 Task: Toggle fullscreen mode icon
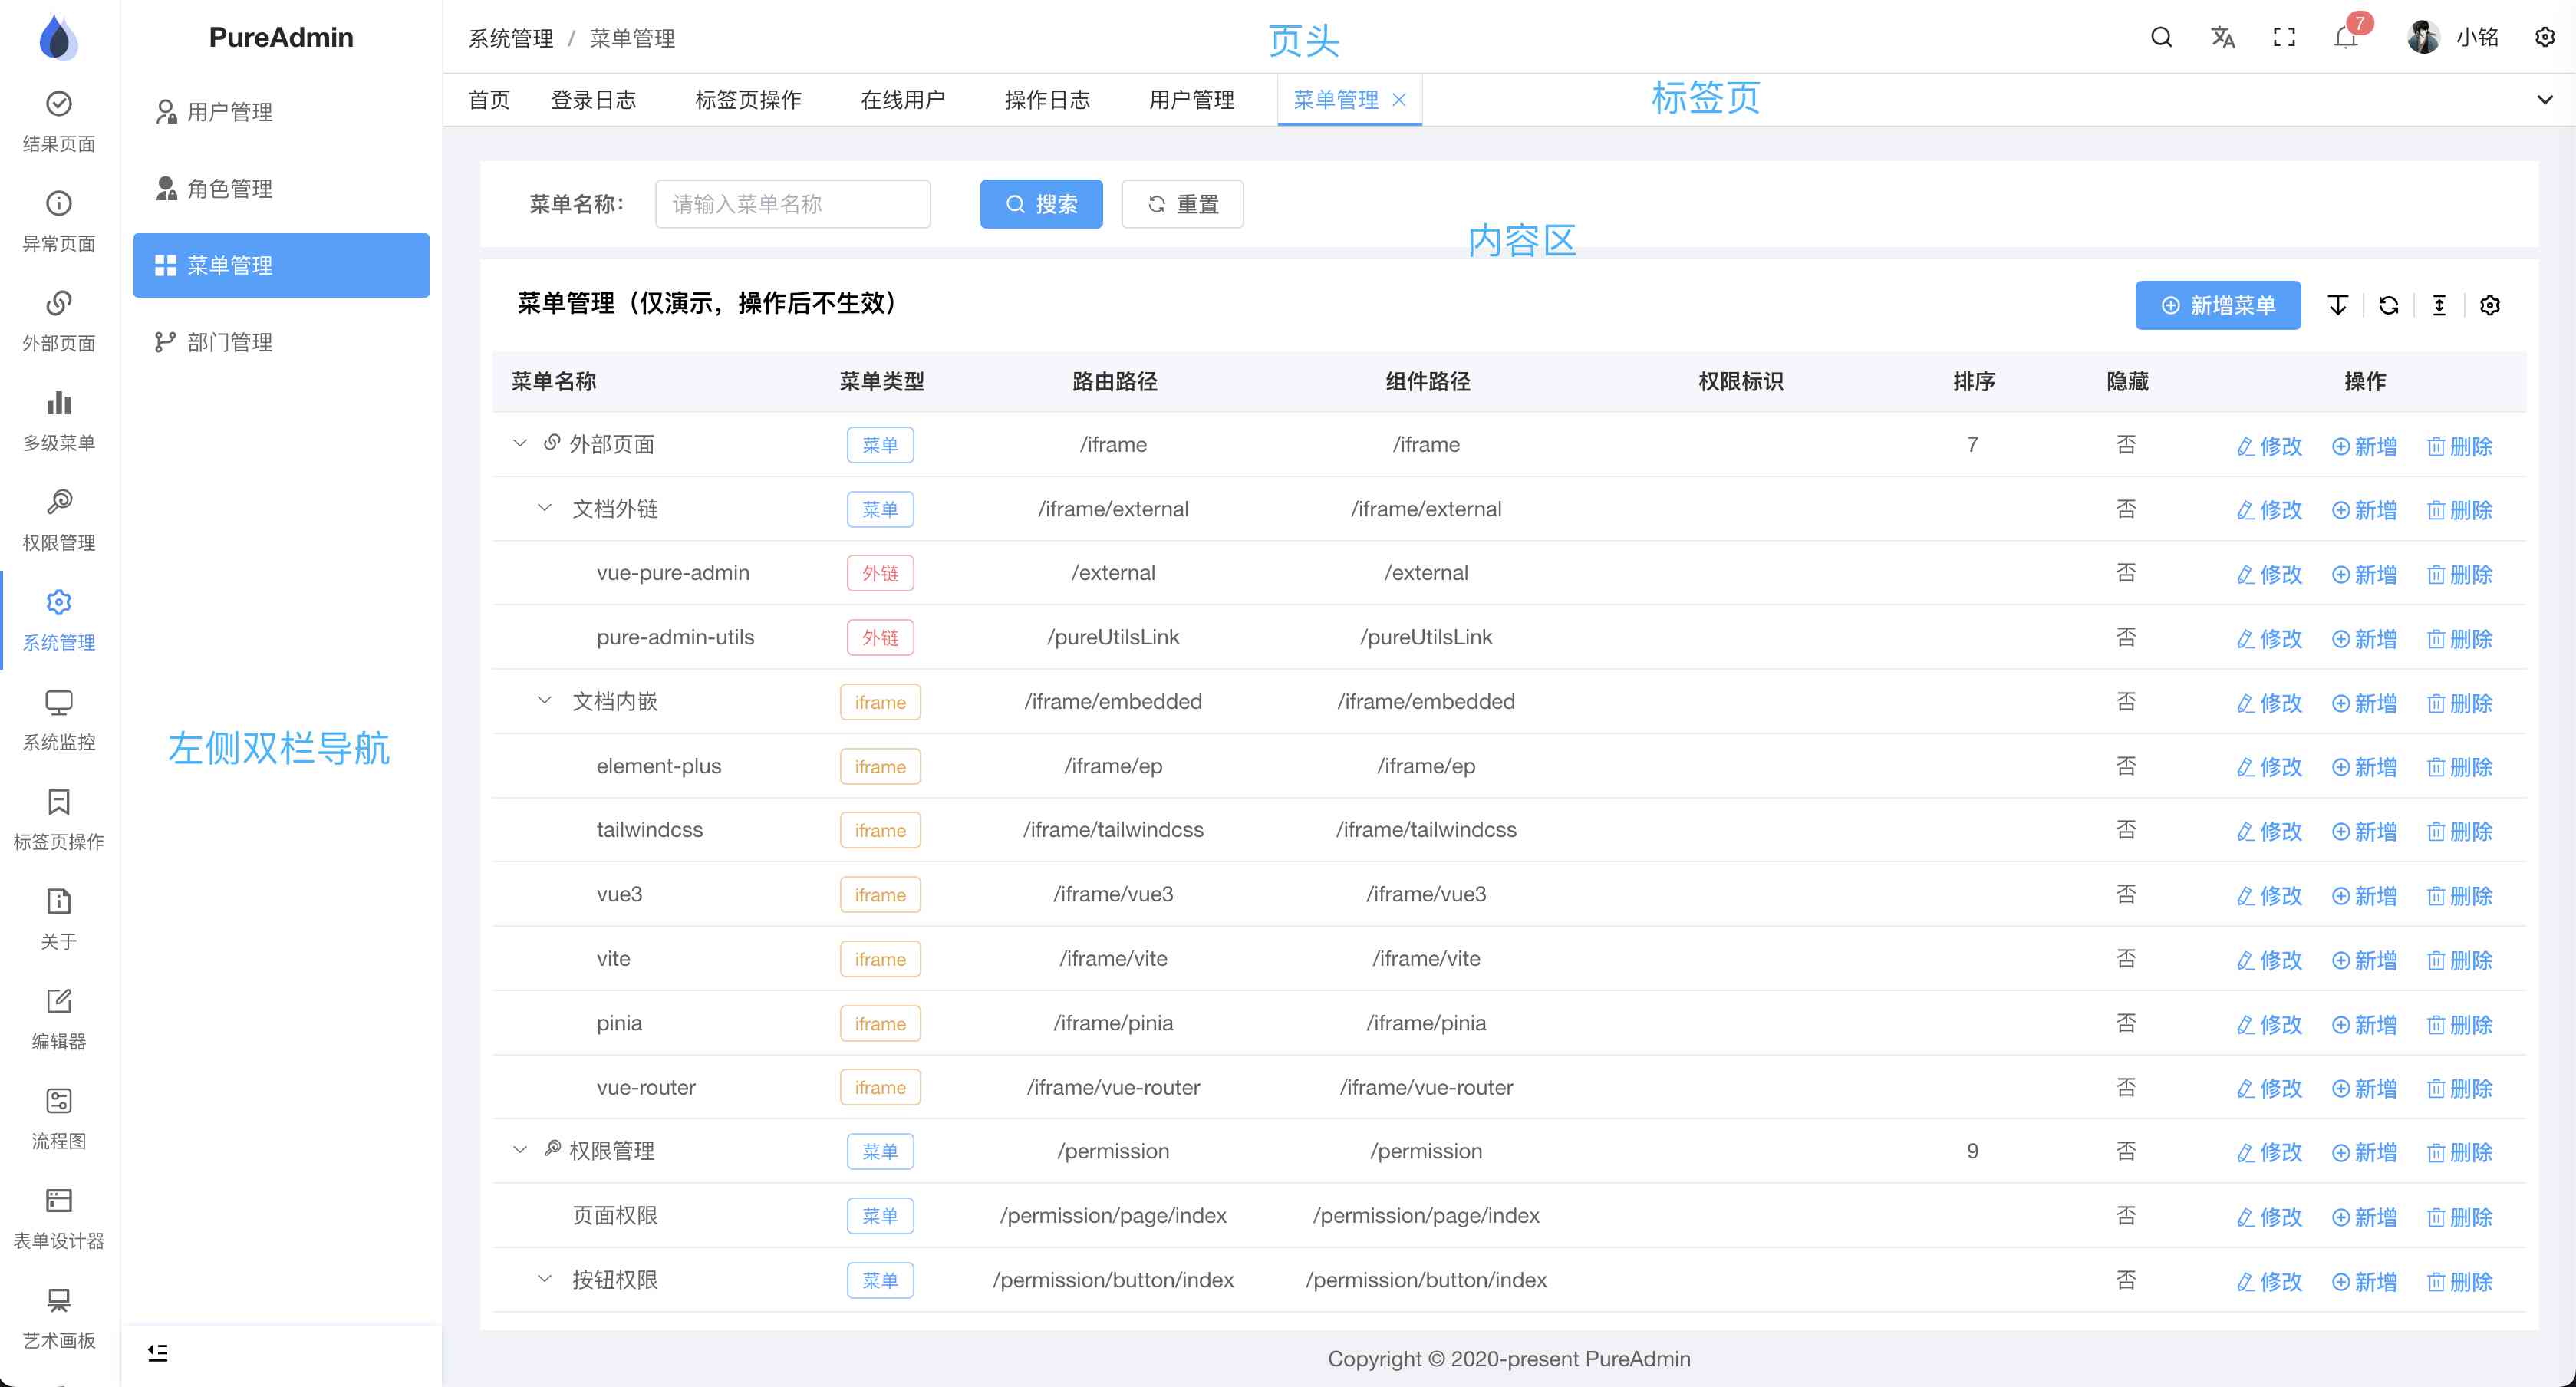(x=2284, y=38)
